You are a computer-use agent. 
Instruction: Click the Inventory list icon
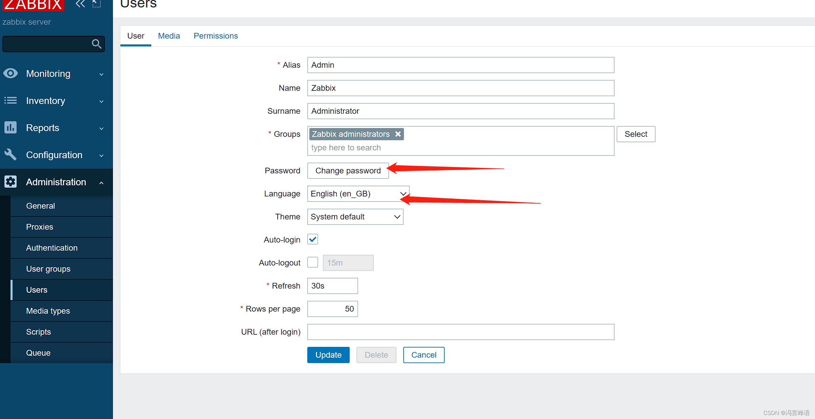pos(11,101)
